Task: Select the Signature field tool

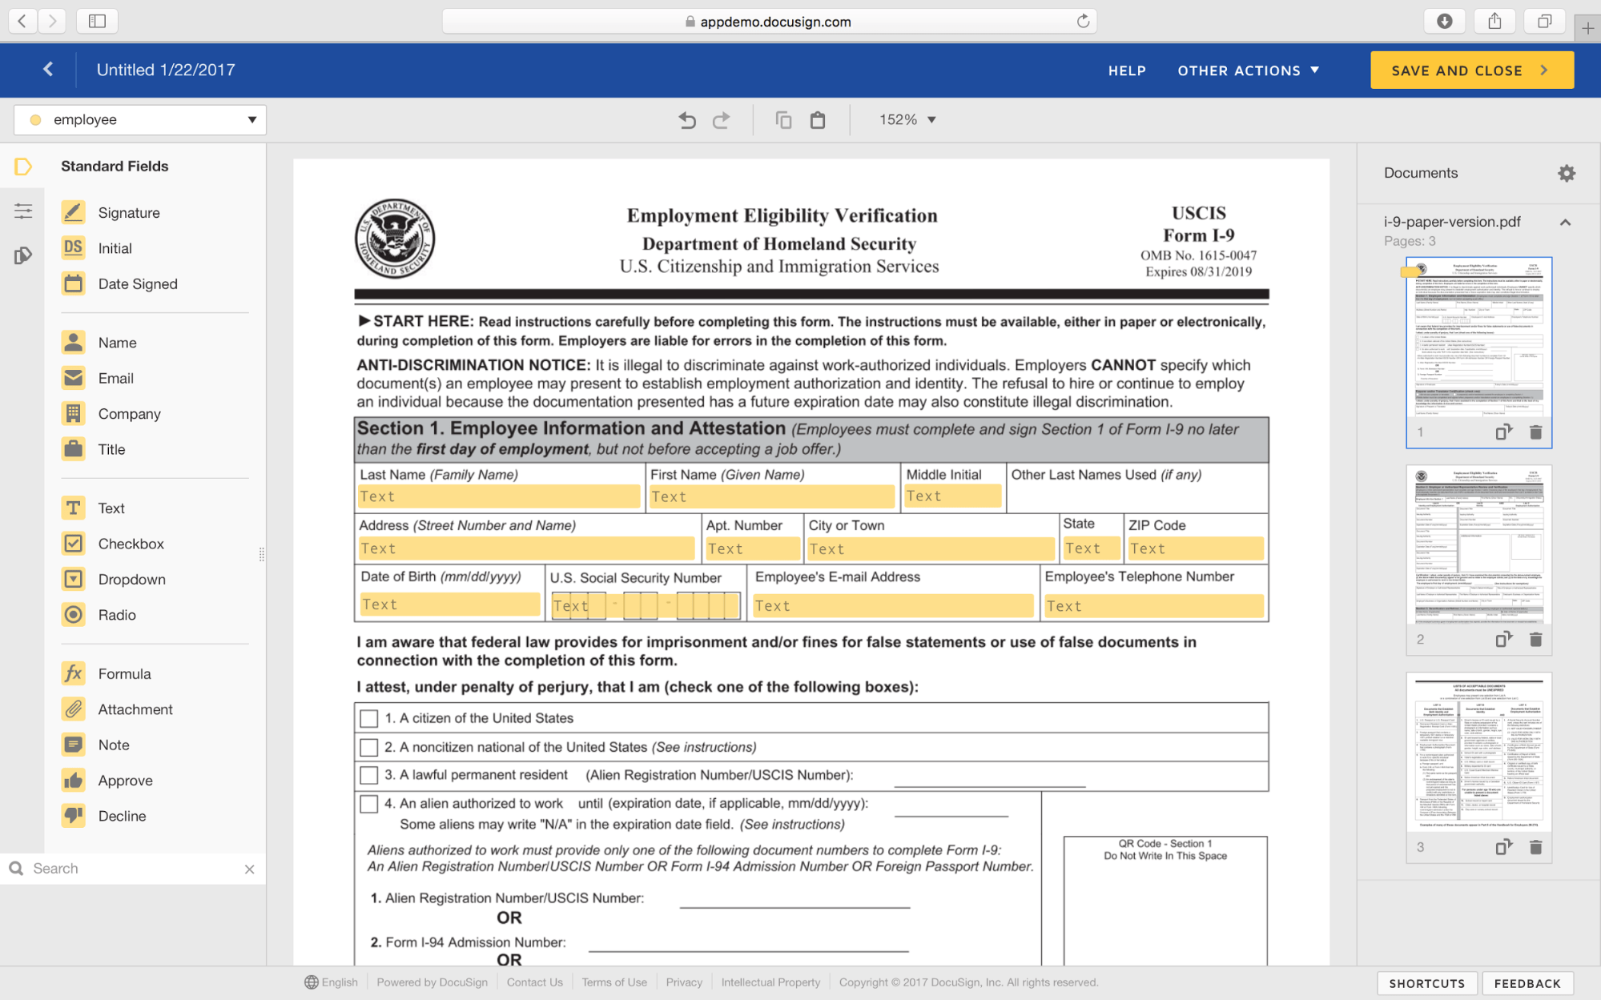Action: coord(129,212)
